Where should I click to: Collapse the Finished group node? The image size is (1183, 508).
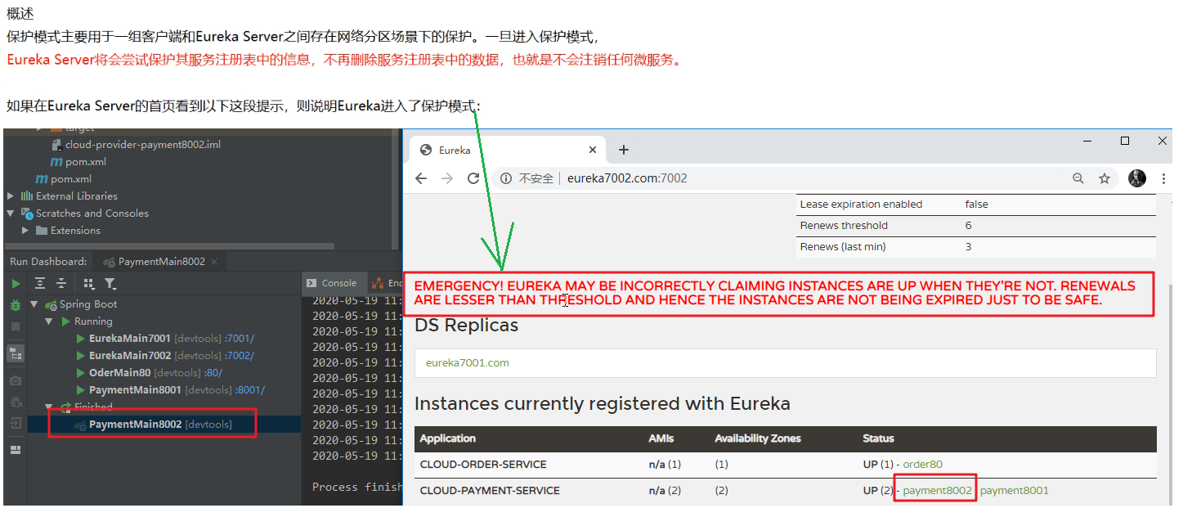(50, 407)
